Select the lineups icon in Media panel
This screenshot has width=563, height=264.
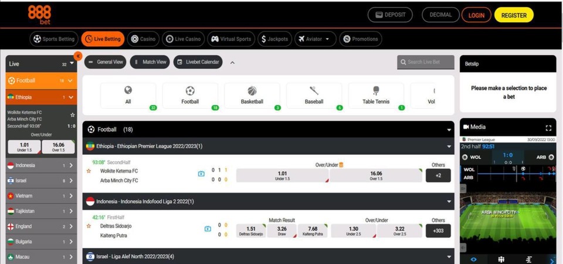coord(501,259)
